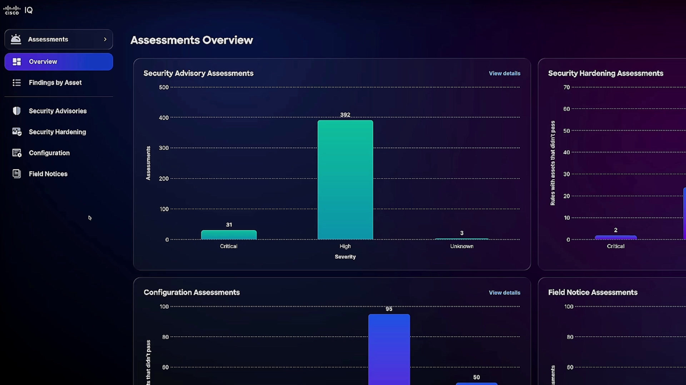Go to Security Hardening
This screenshot has height=385, width=686.
coord(59,132)
